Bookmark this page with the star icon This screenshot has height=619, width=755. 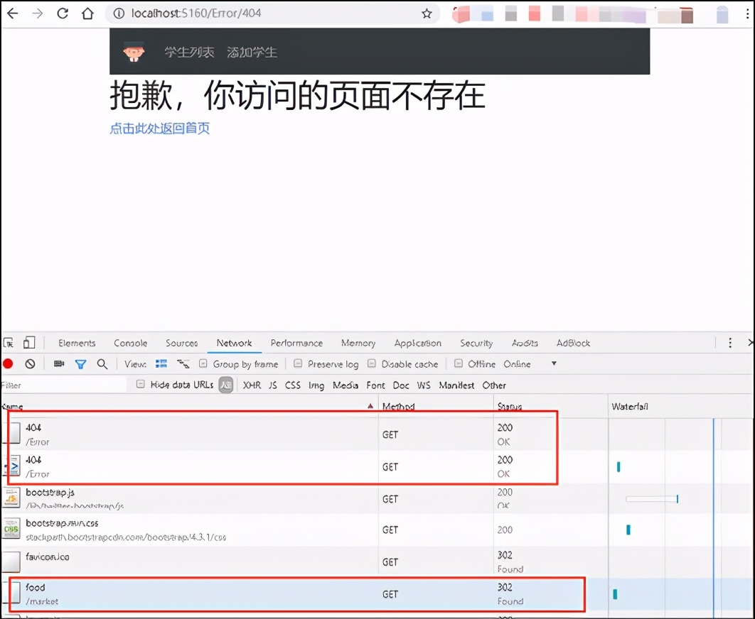point(426,12)
